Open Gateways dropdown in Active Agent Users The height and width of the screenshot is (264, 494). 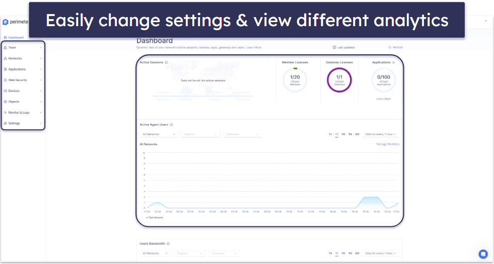click(243, 134)
